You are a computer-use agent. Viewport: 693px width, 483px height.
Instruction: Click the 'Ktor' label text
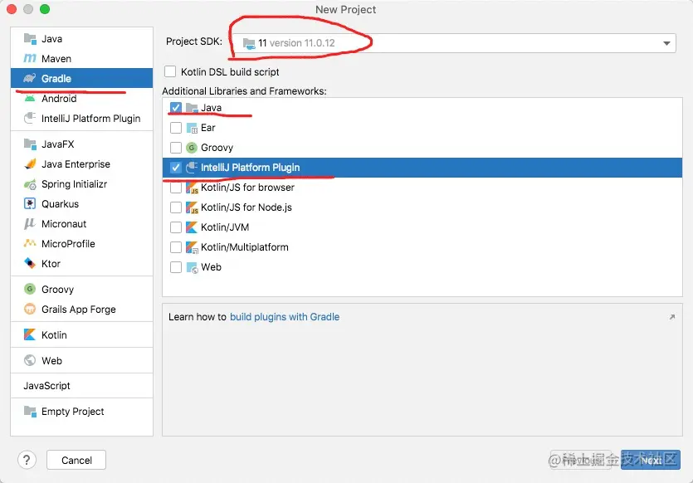pos(51,264)
